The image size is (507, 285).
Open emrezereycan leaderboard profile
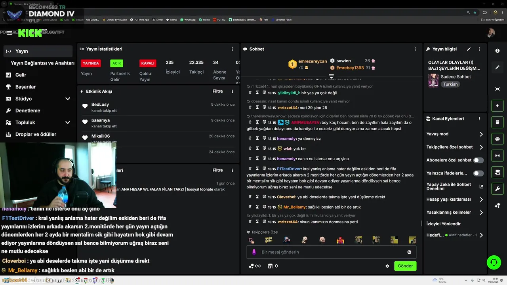(x=313, y=61)
